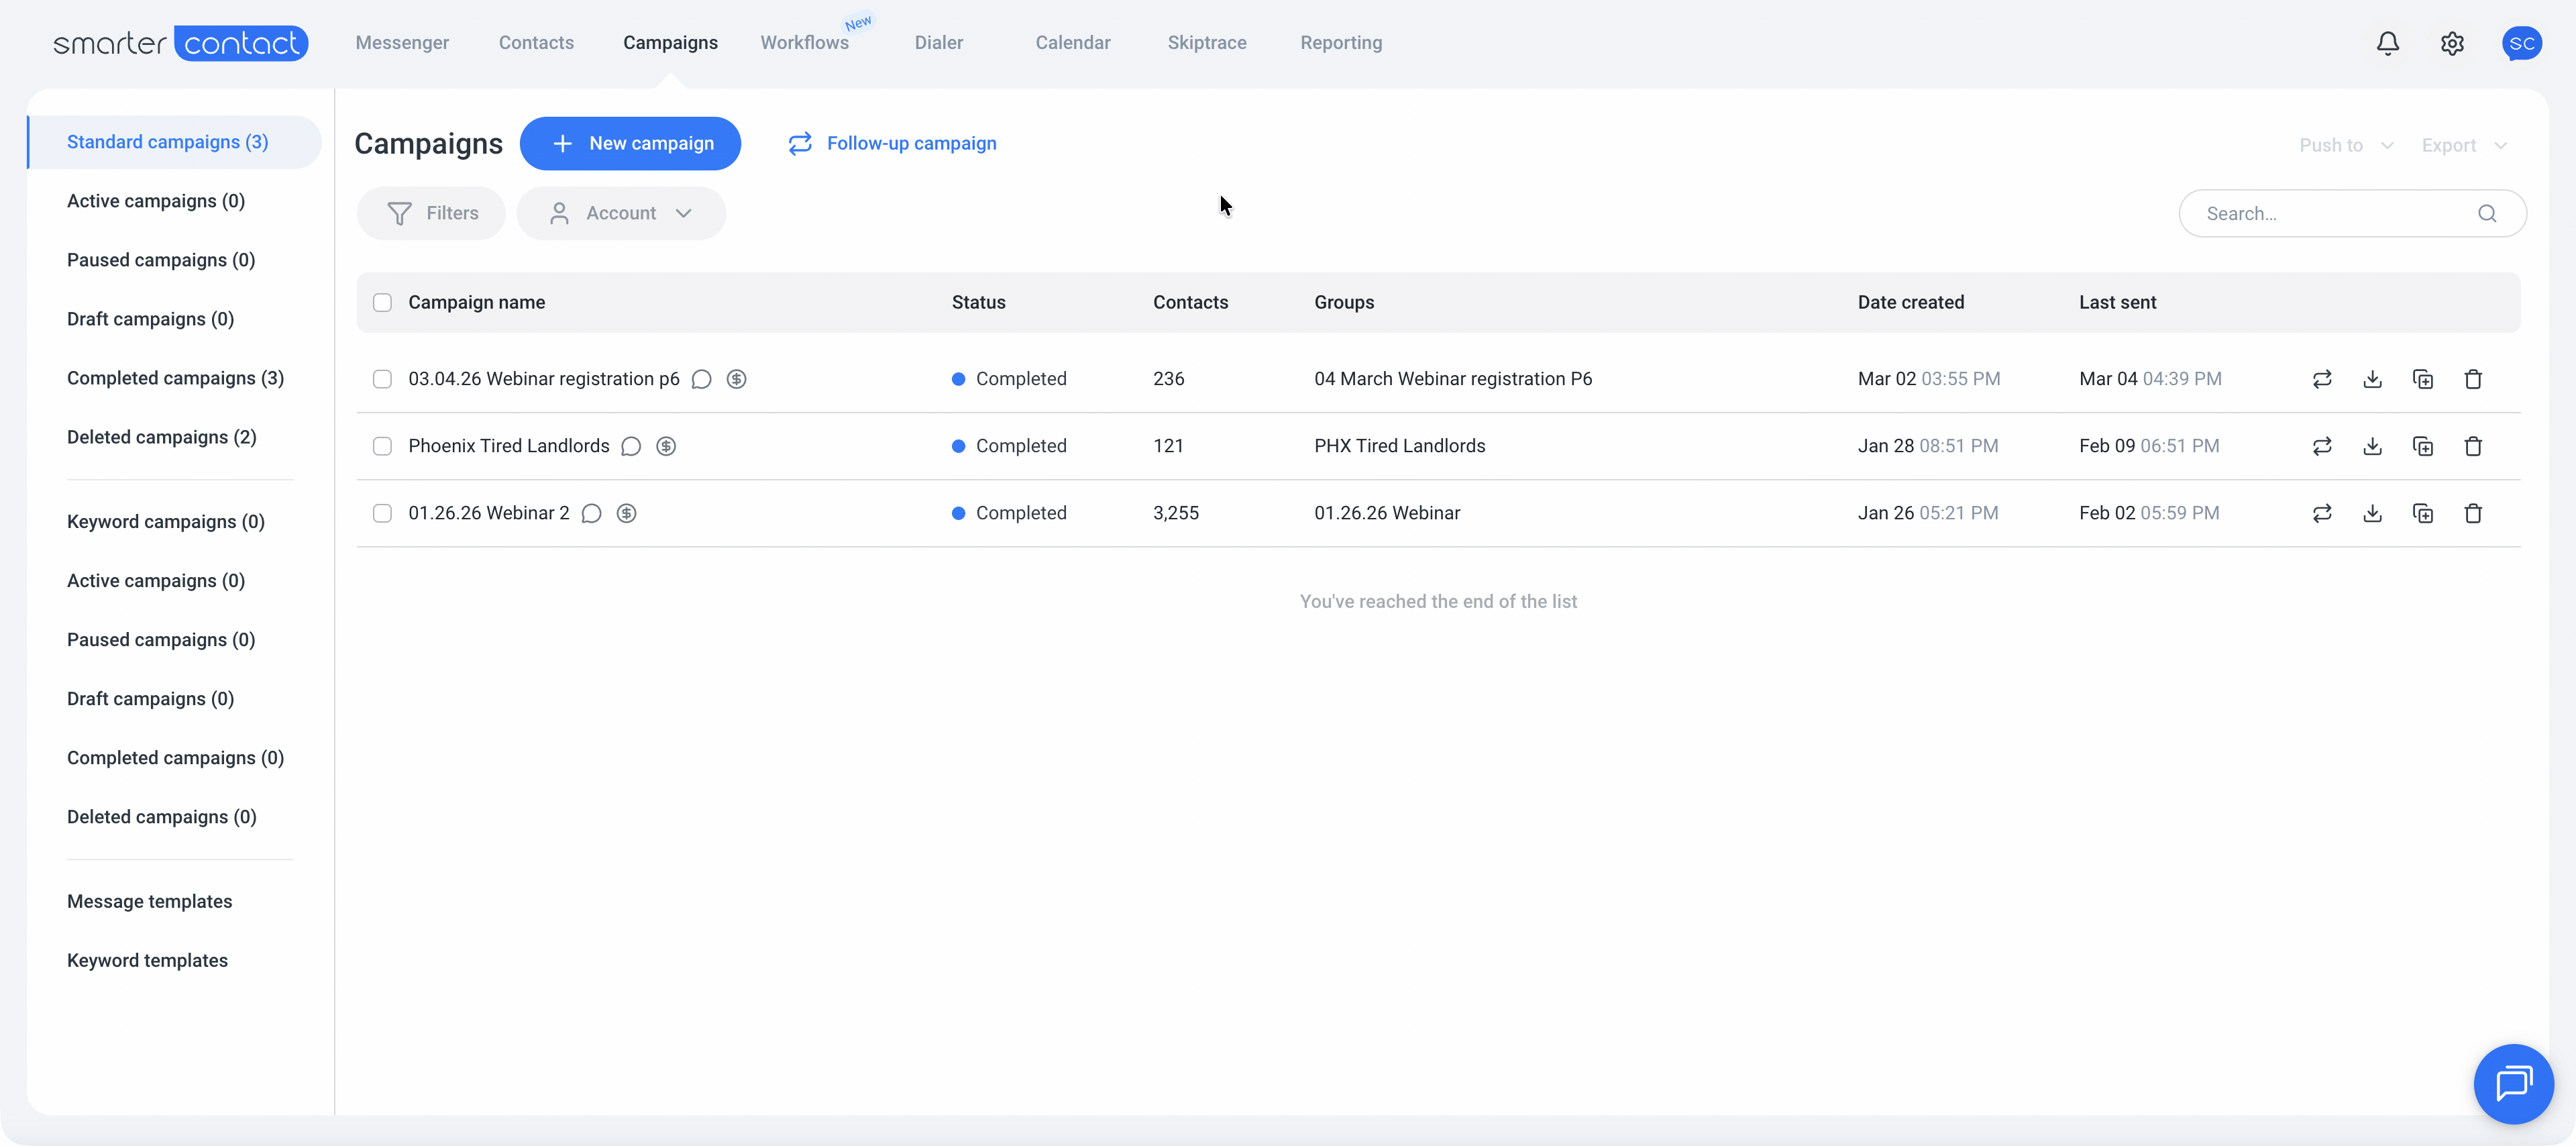
Task: Go to the Reporting menu item
Action: click(x=1341, y=42)
